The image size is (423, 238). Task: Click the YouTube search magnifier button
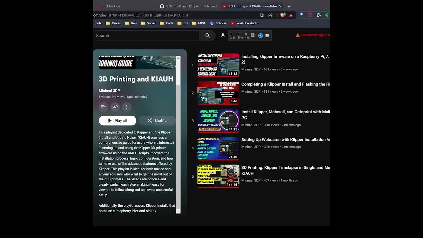[x=207, y=36]
